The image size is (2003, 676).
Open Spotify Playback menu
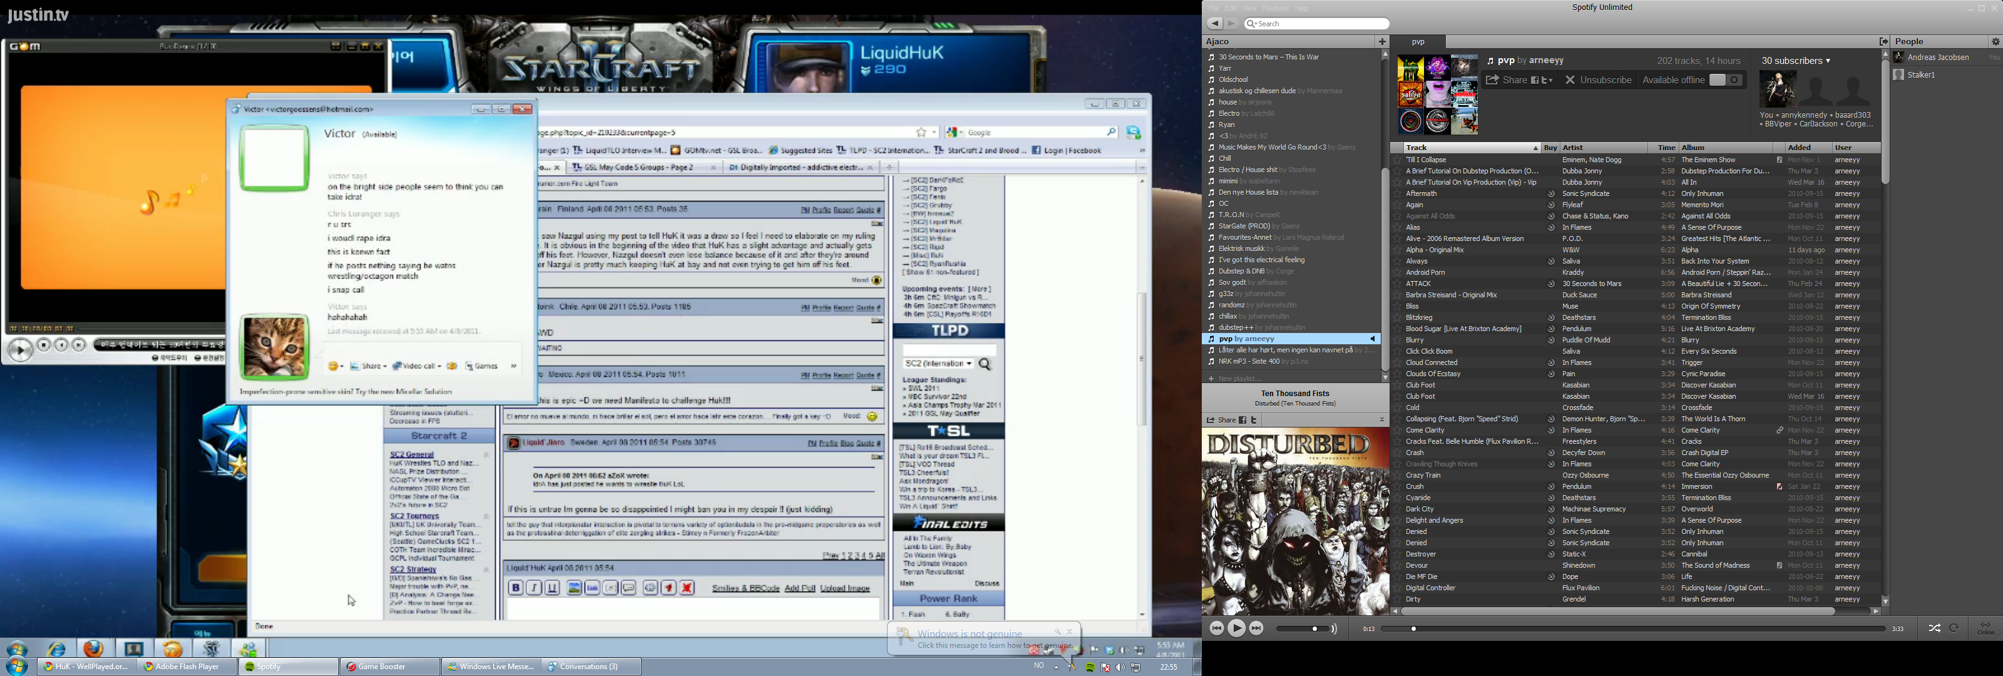pos(1275,8)
